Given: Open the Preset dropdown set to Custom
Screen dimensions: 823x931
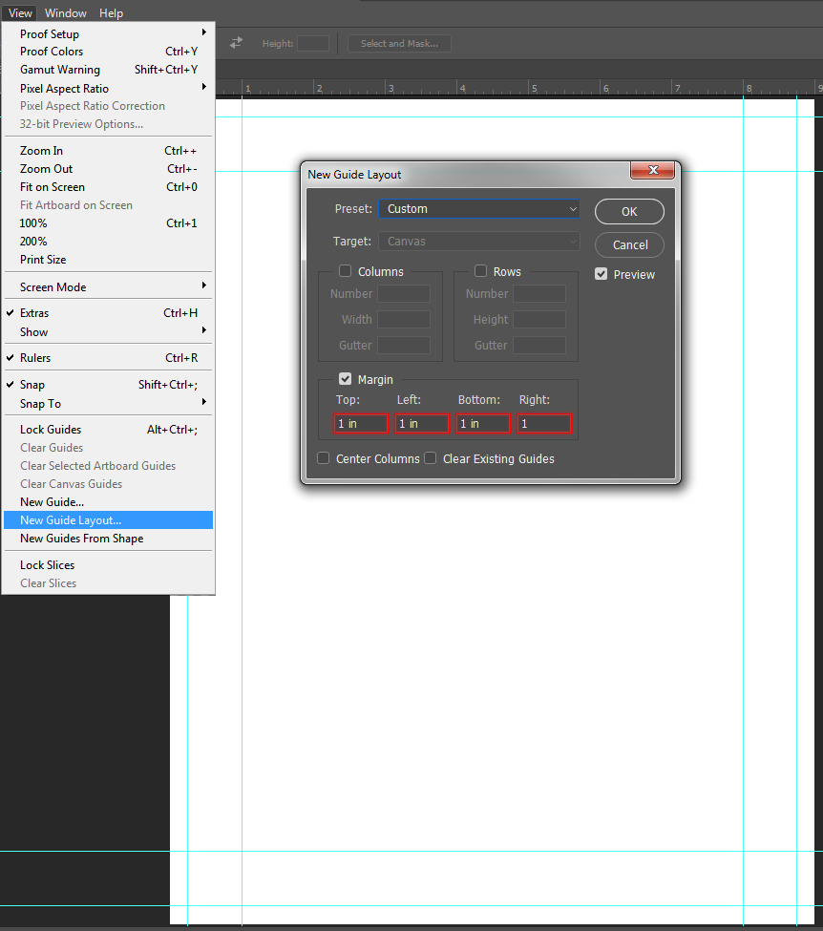Looking at the screenshot, I should tap(479, 209).
